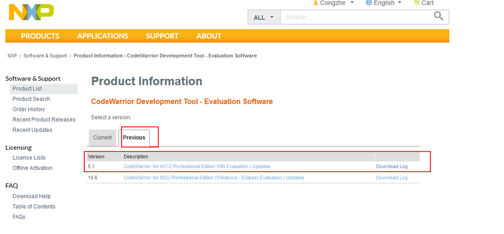
Task: Open the SUPPORT menu
Action: [x=162, y=36]
